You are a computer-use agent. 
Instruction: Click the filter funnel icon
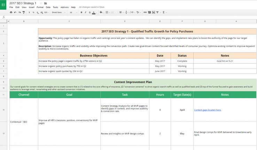coord(158,12)
